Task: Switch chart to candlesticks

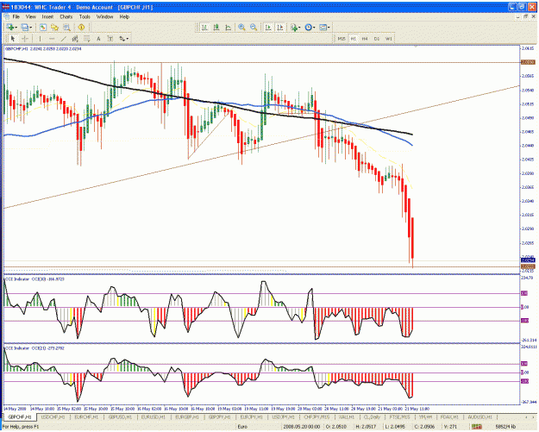Action: click(x=216, y=27)
